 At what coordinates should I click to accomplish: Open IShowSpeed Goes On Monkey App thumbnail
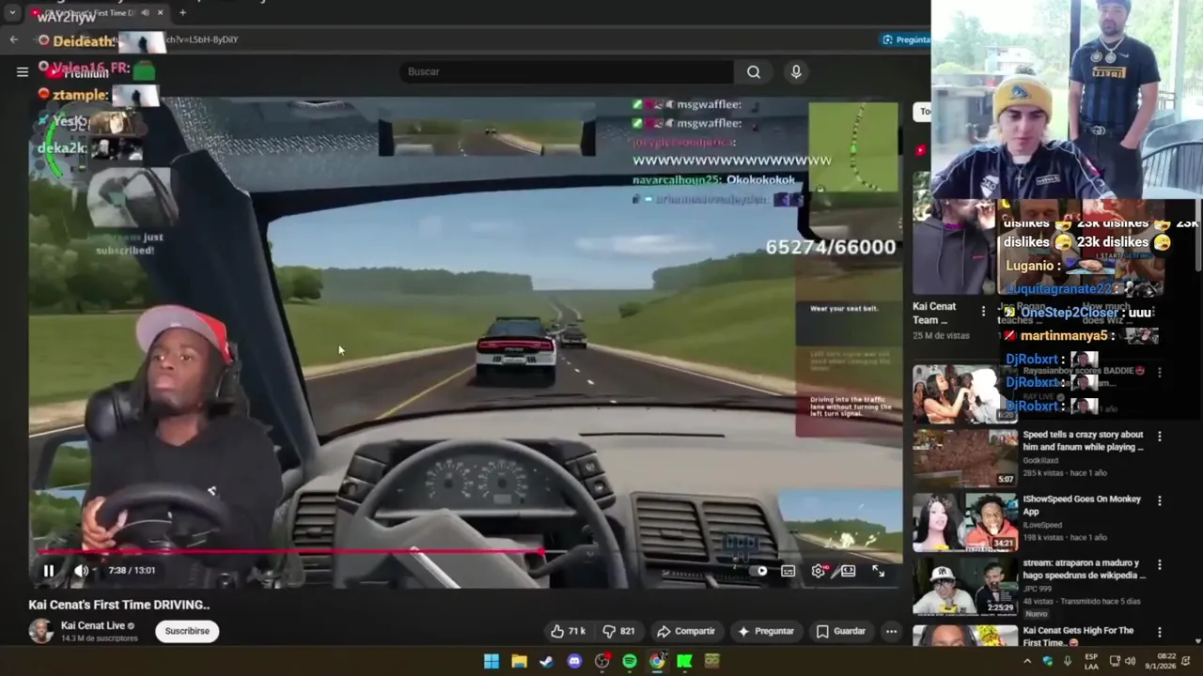pos(964,522)
